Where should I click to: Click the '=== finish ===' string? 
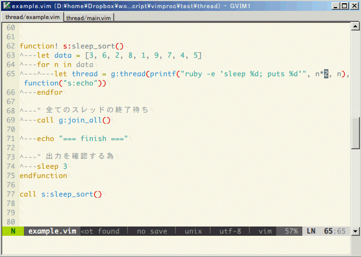[x=94, y=138]
